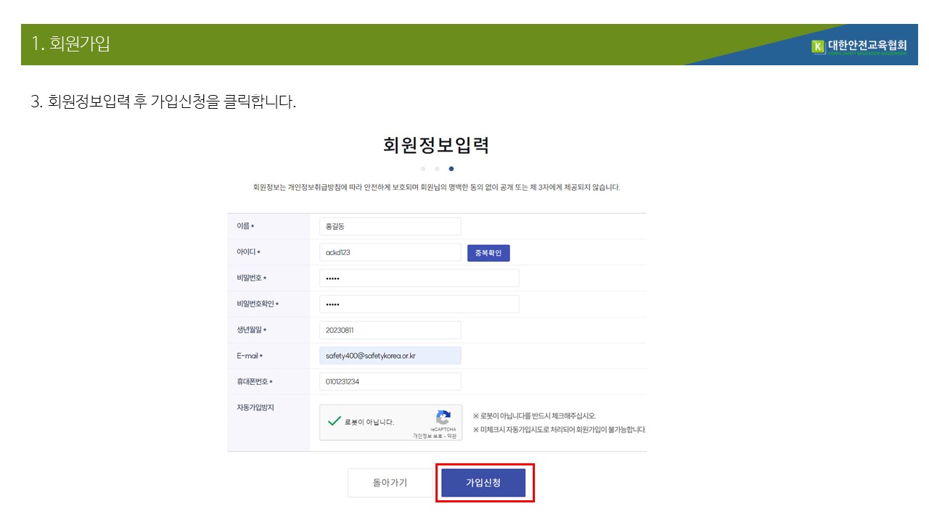Focus the 비밀번호 password field
929x522 pixels.
[419, 278]
